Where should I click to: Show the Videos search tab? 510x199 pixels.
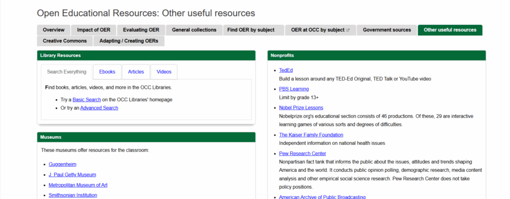pos(164,72)
